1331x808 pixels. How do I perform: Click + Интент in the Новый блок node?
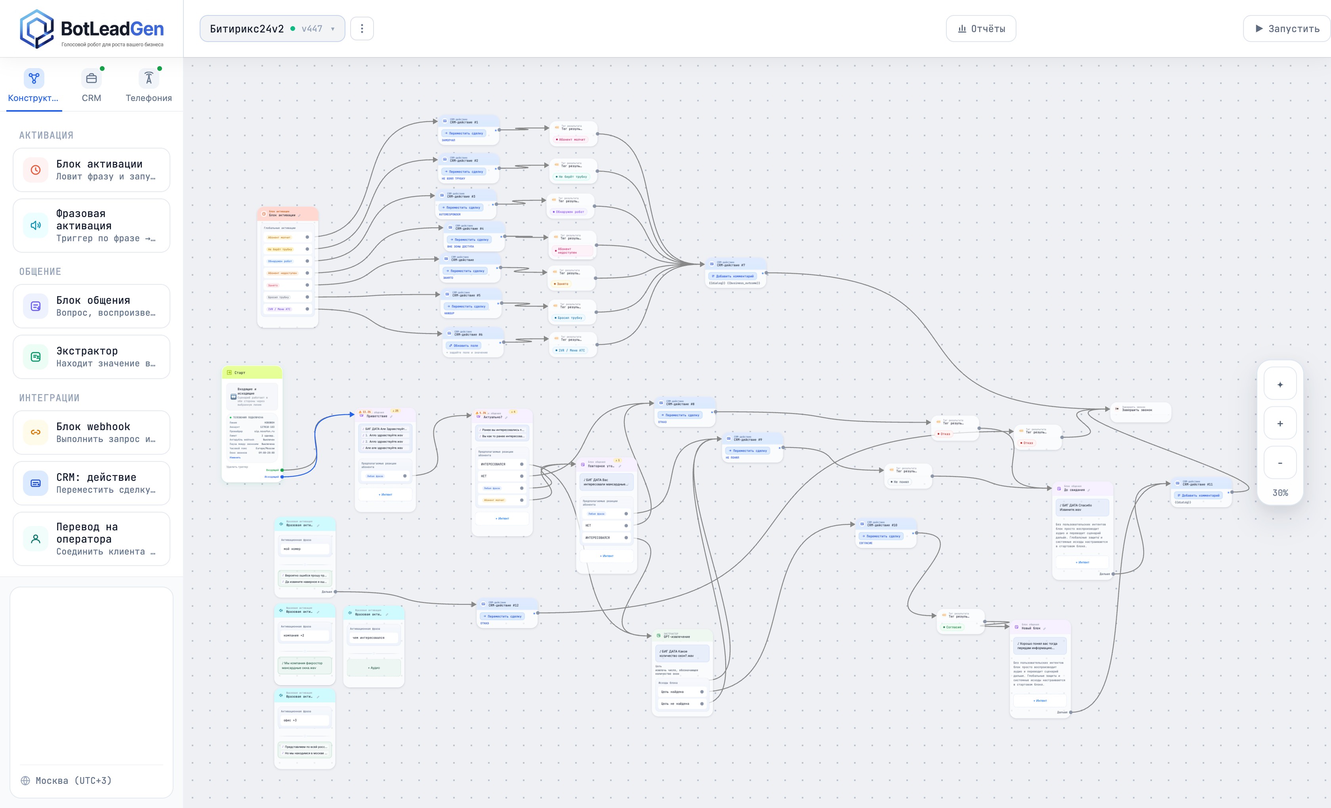coord(1040,701)
